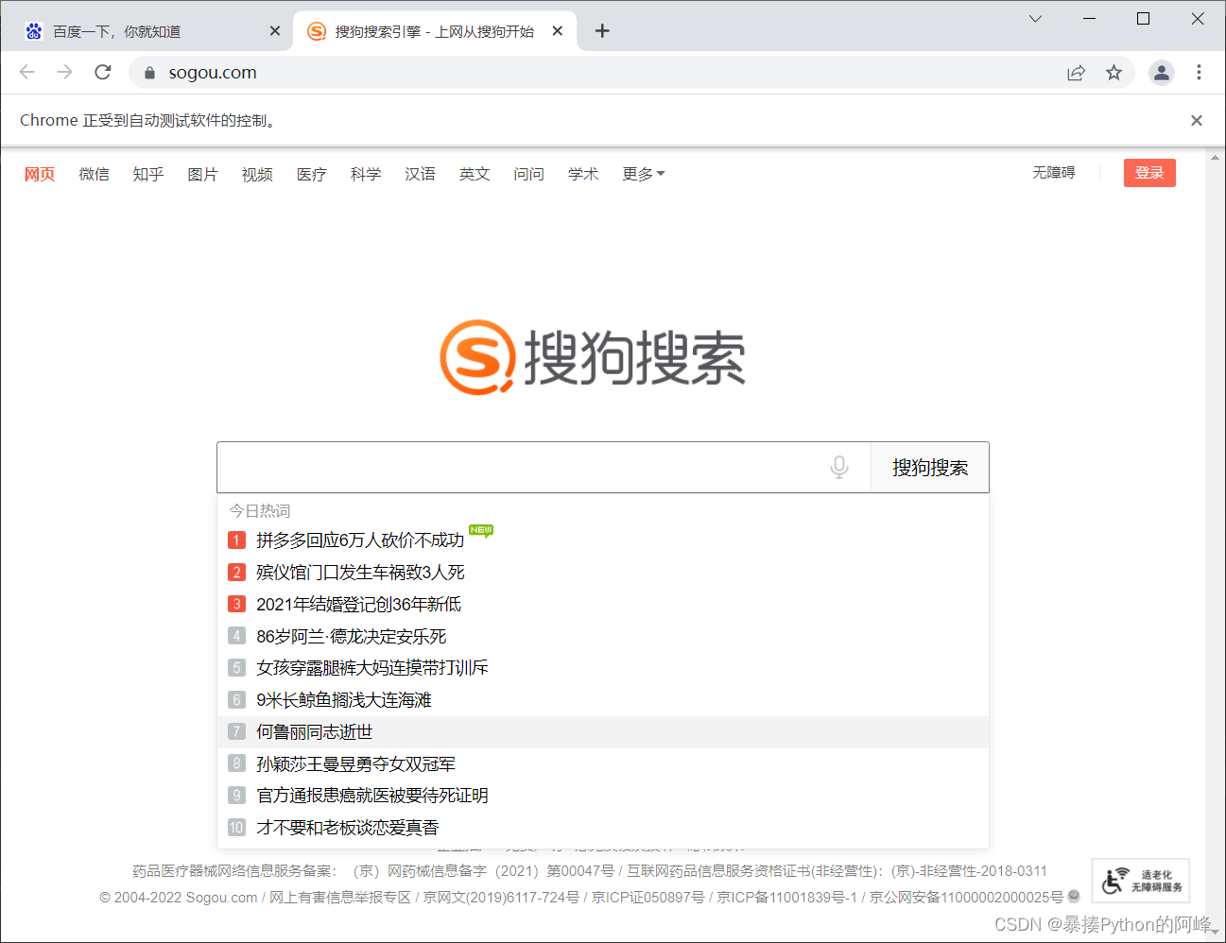Select hot word 86岁阿兰·德龙决定安乐死
This screenshot has width=1226, height=943.
pyautogui.click(x=603, y=636)
